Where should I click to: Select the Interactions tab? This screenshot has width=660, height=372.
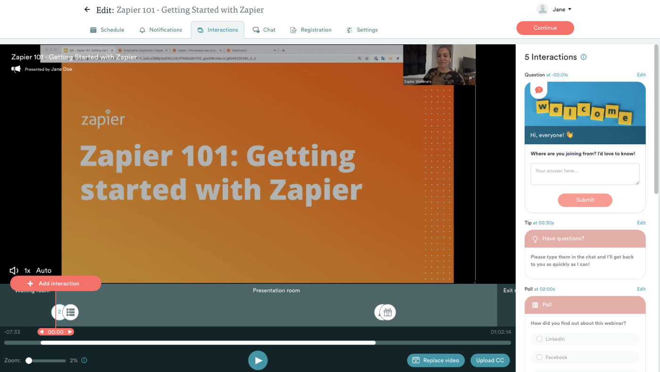(217, 30)
